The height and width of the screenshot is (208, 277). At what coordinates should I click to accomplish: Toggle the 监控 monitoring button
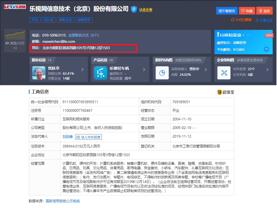pos(264,11)
